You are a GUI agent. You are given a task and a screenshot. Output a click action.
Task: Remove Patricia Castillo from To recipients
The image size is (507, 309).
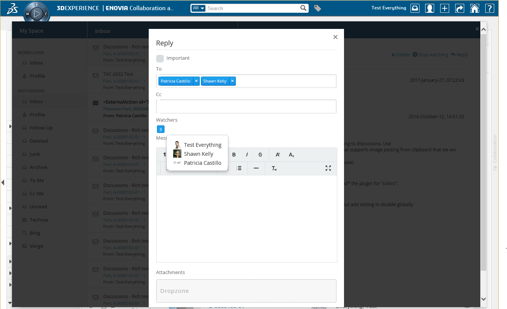tap(196, 81)
